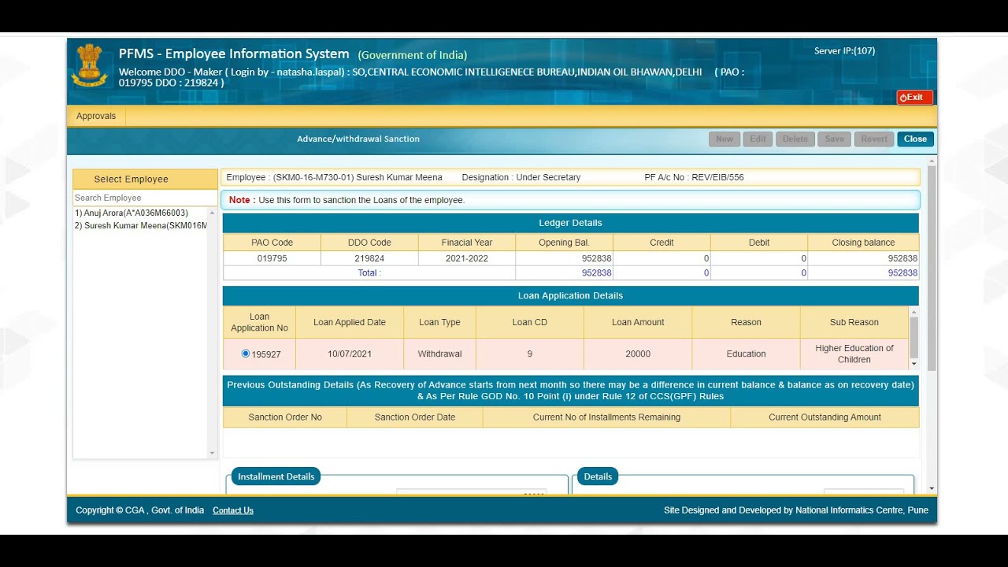Click the Delete toolbar button
The image size is (1008, 567).
795,139
